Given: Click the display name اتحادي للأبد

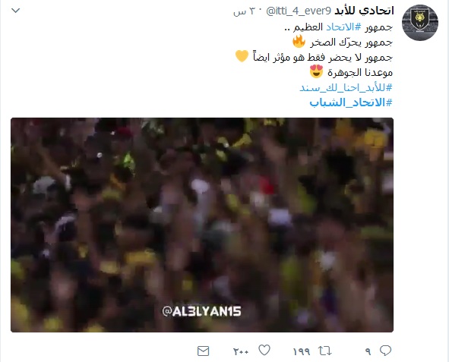Looking at the screenshot, I should 364,11.
